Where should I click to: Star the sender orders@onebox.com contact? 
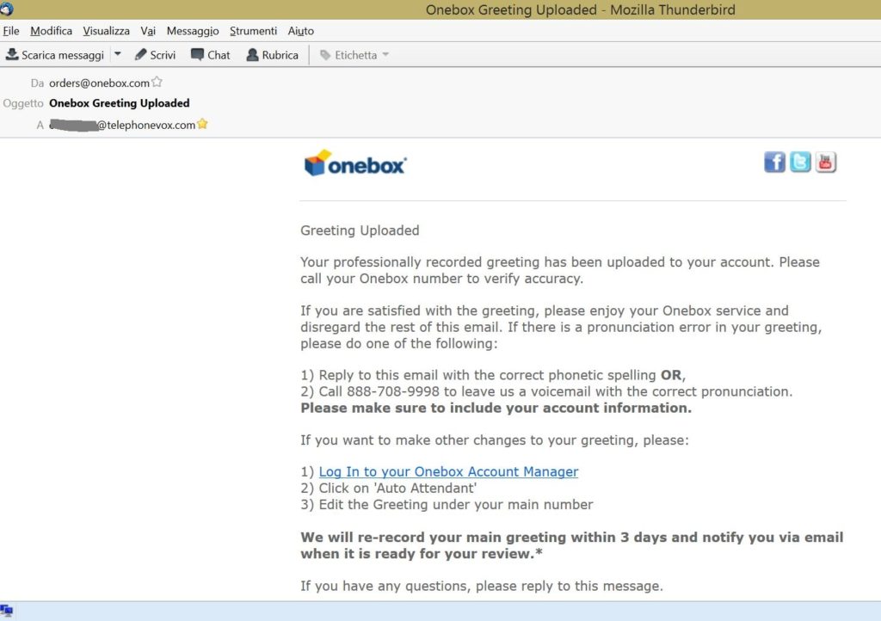pos(157,83)
